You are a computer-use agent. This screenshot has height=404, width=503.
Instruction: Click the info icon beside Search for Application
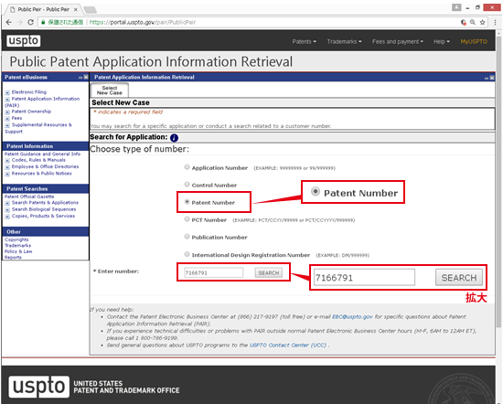[174, 138]
